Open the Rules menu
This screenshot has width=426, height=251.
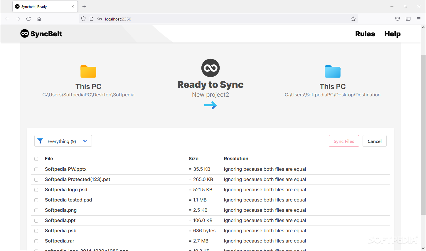click(365, 34)
